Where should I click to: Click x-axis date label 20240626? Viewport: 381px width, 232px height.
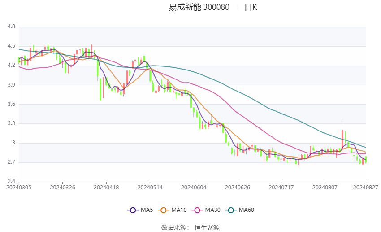coord(238,188)
